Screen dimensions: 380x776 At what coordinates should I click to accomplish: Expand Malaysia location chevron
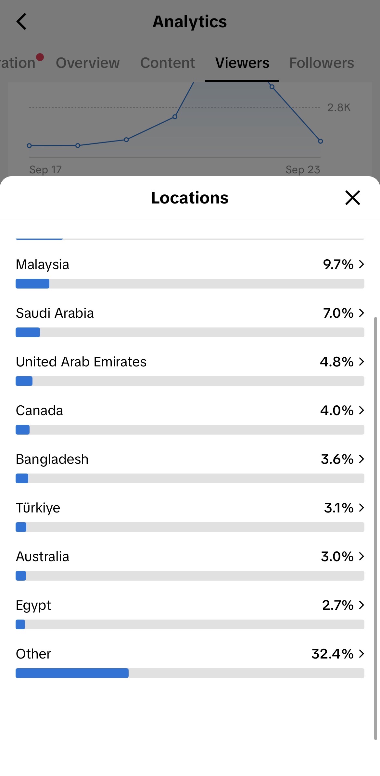pyautogui.click(x=361, y=264)
